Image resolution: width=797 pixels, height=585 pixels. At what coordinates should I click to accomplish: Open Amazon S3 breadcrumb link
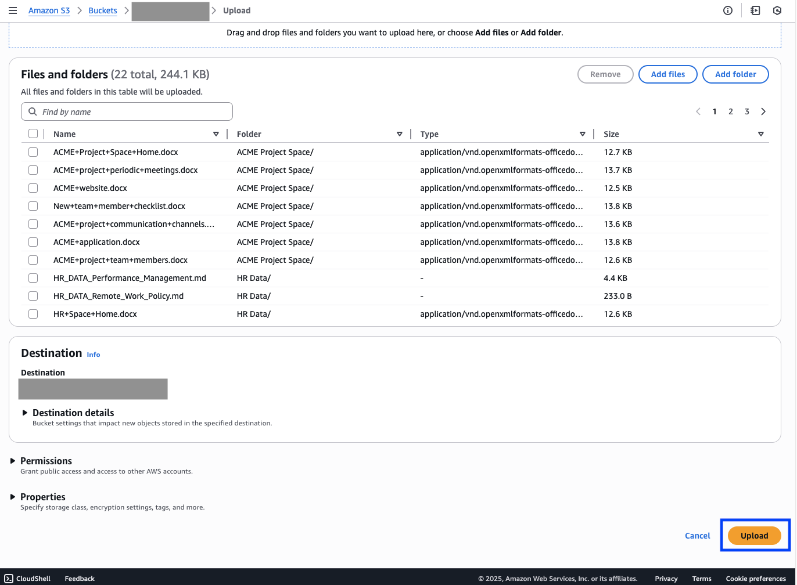click(49, 10)
